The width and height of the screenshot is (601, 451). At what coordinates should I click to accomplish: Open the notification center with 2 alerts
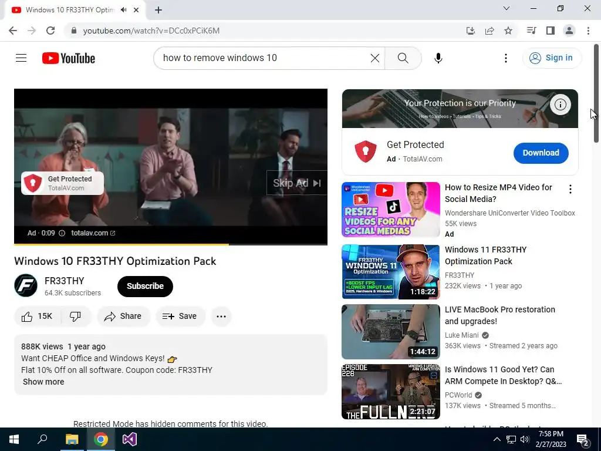pyautogui.click(x=583, y=440)
